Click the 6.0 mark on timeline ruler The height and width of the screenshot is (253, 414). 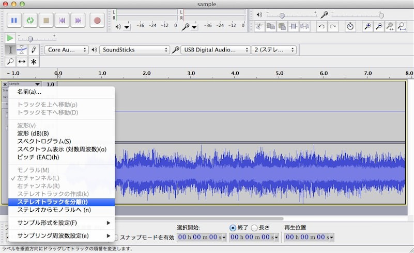tap(324, 73)
